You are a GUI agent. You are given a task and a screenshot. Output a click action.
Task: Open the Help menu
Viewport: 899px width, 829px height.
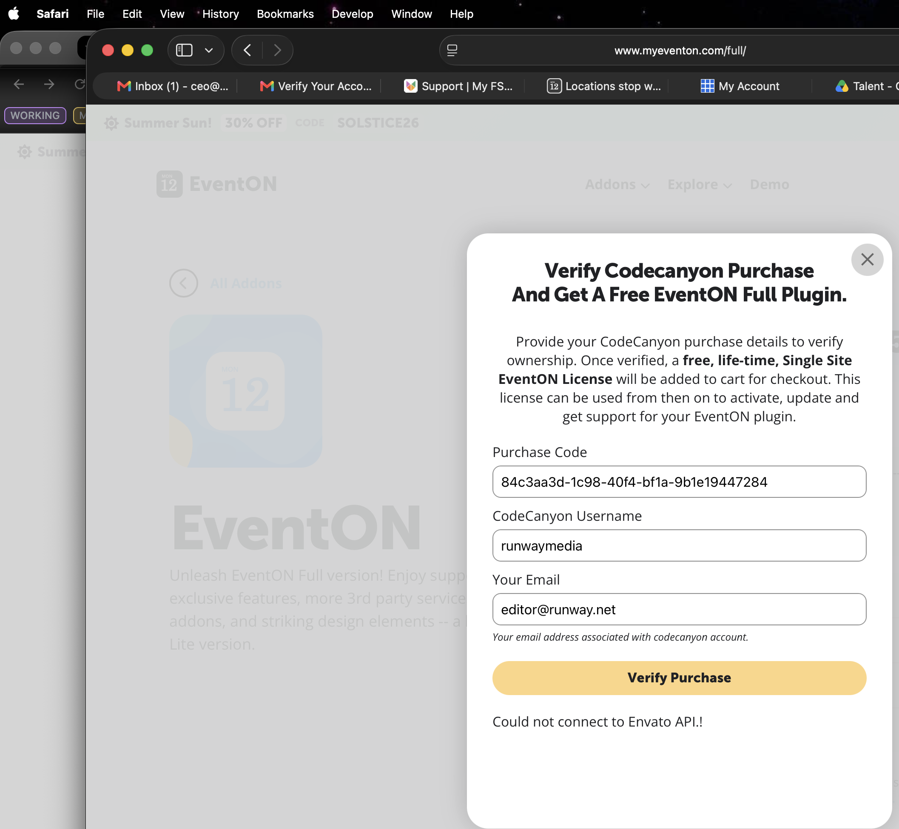pos(461,14)
